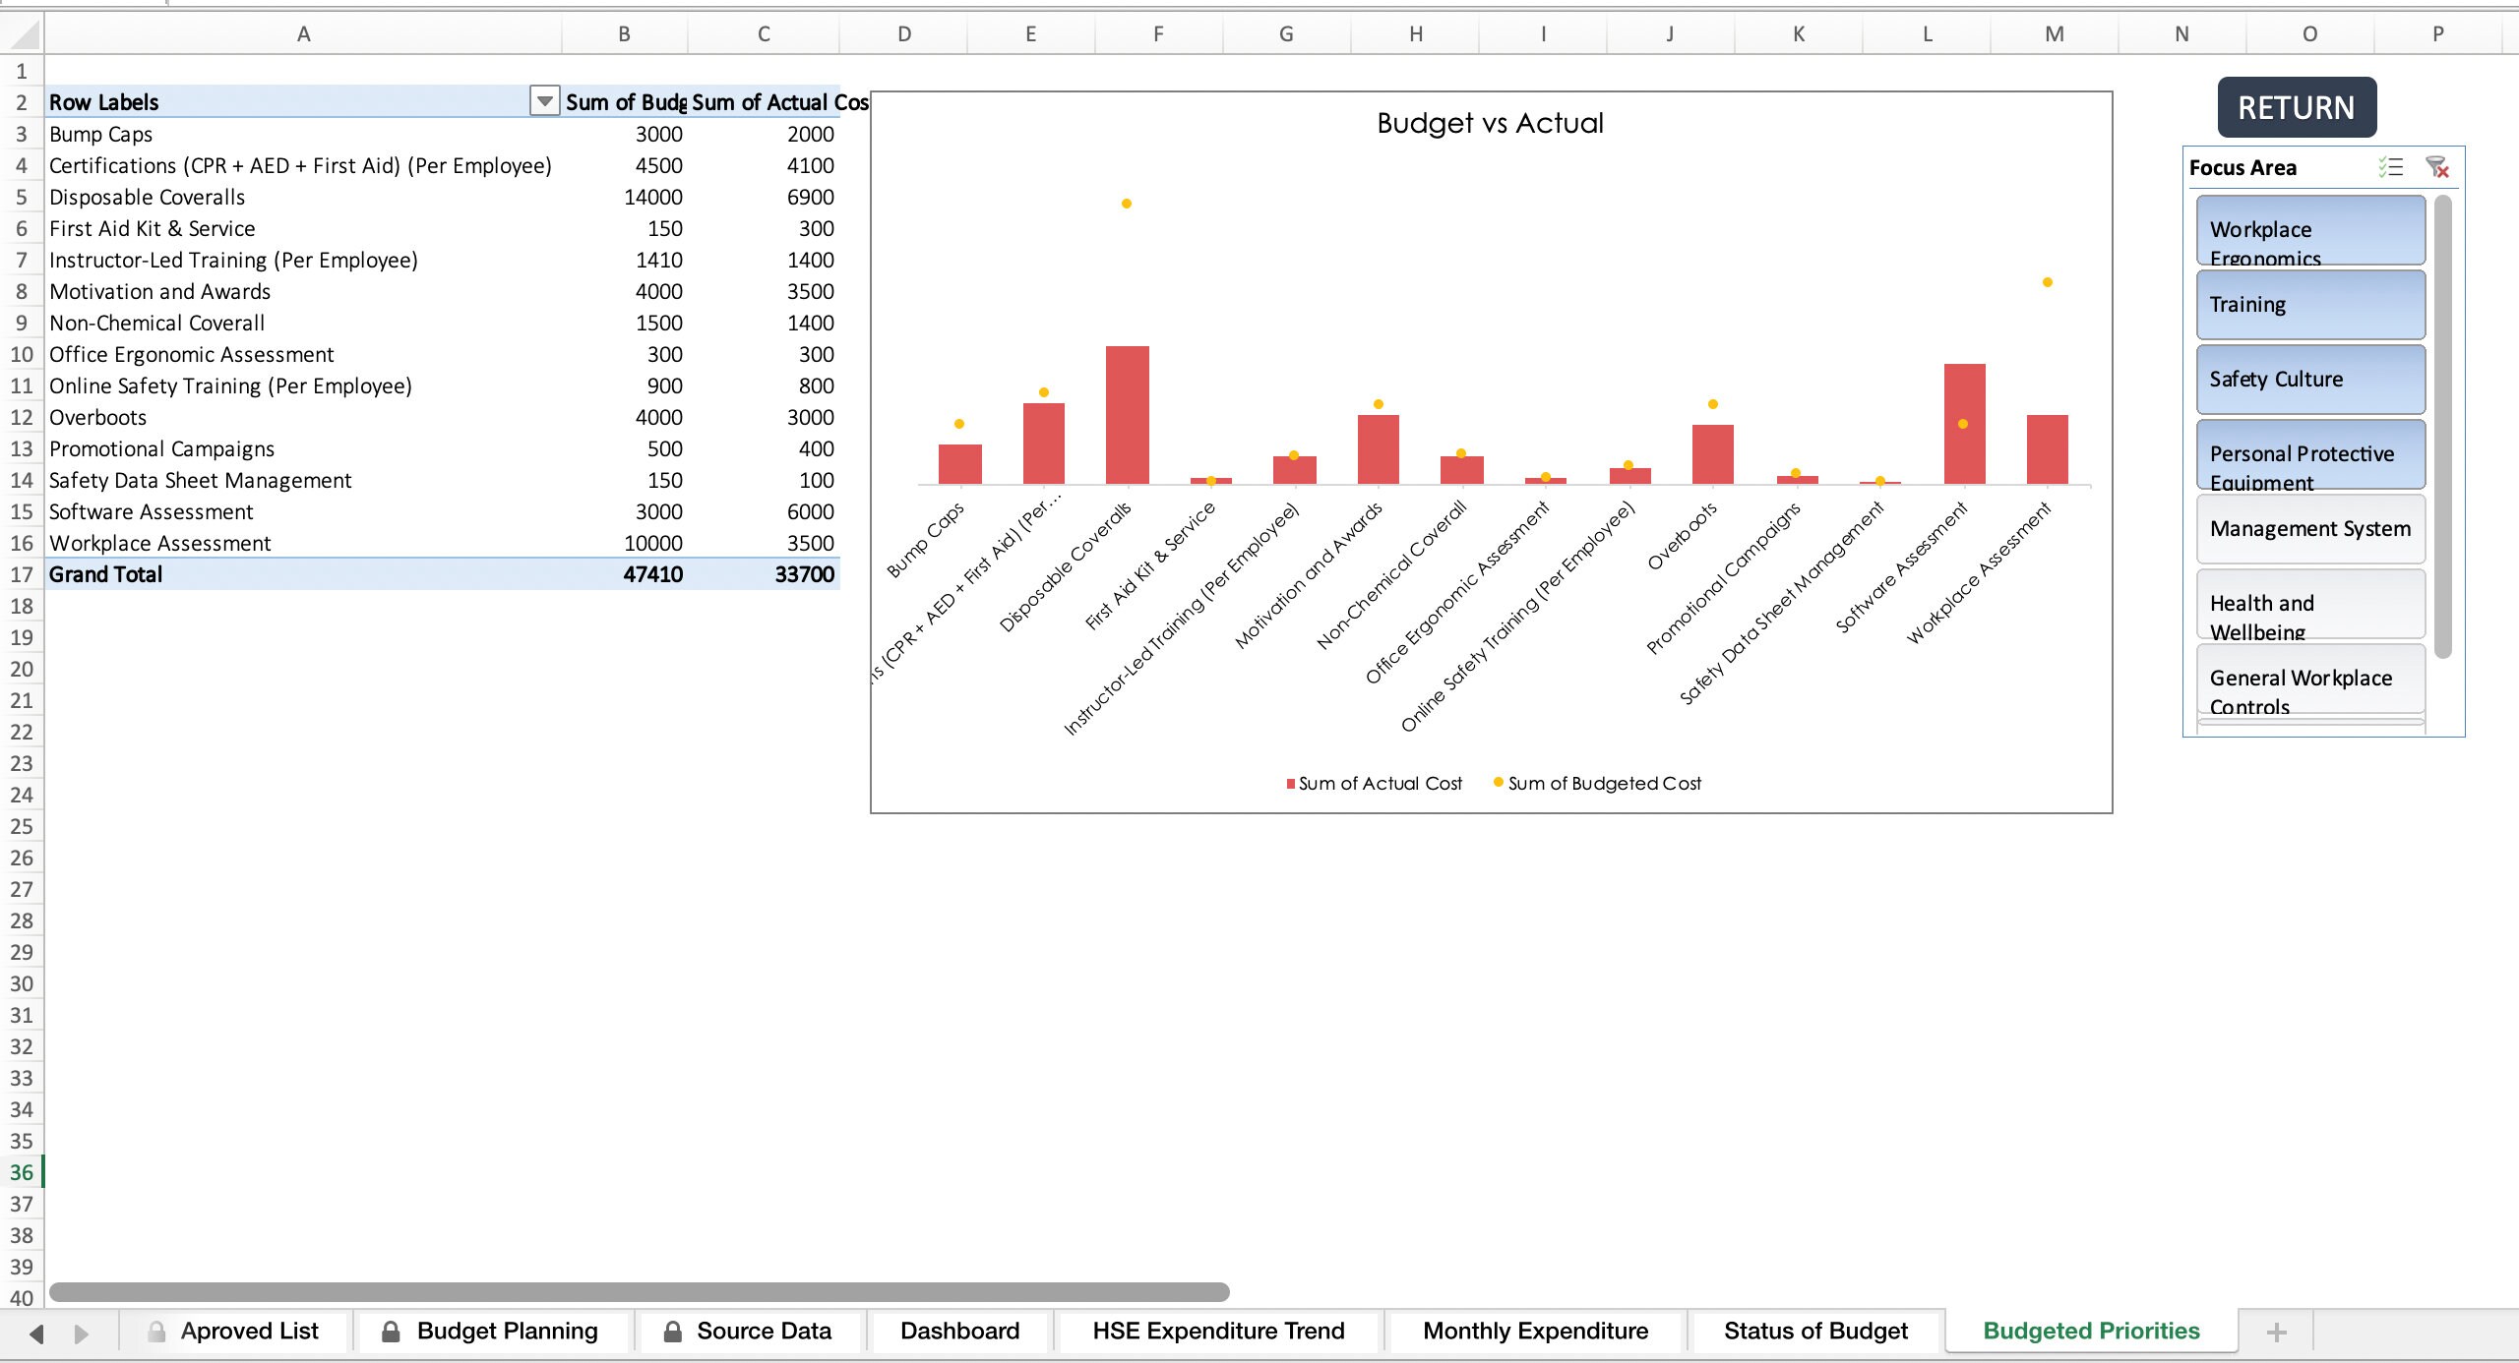Click the next sheet navigation arrow
Viewport: 2519px width, 1363px height.
click(83, 1333)
